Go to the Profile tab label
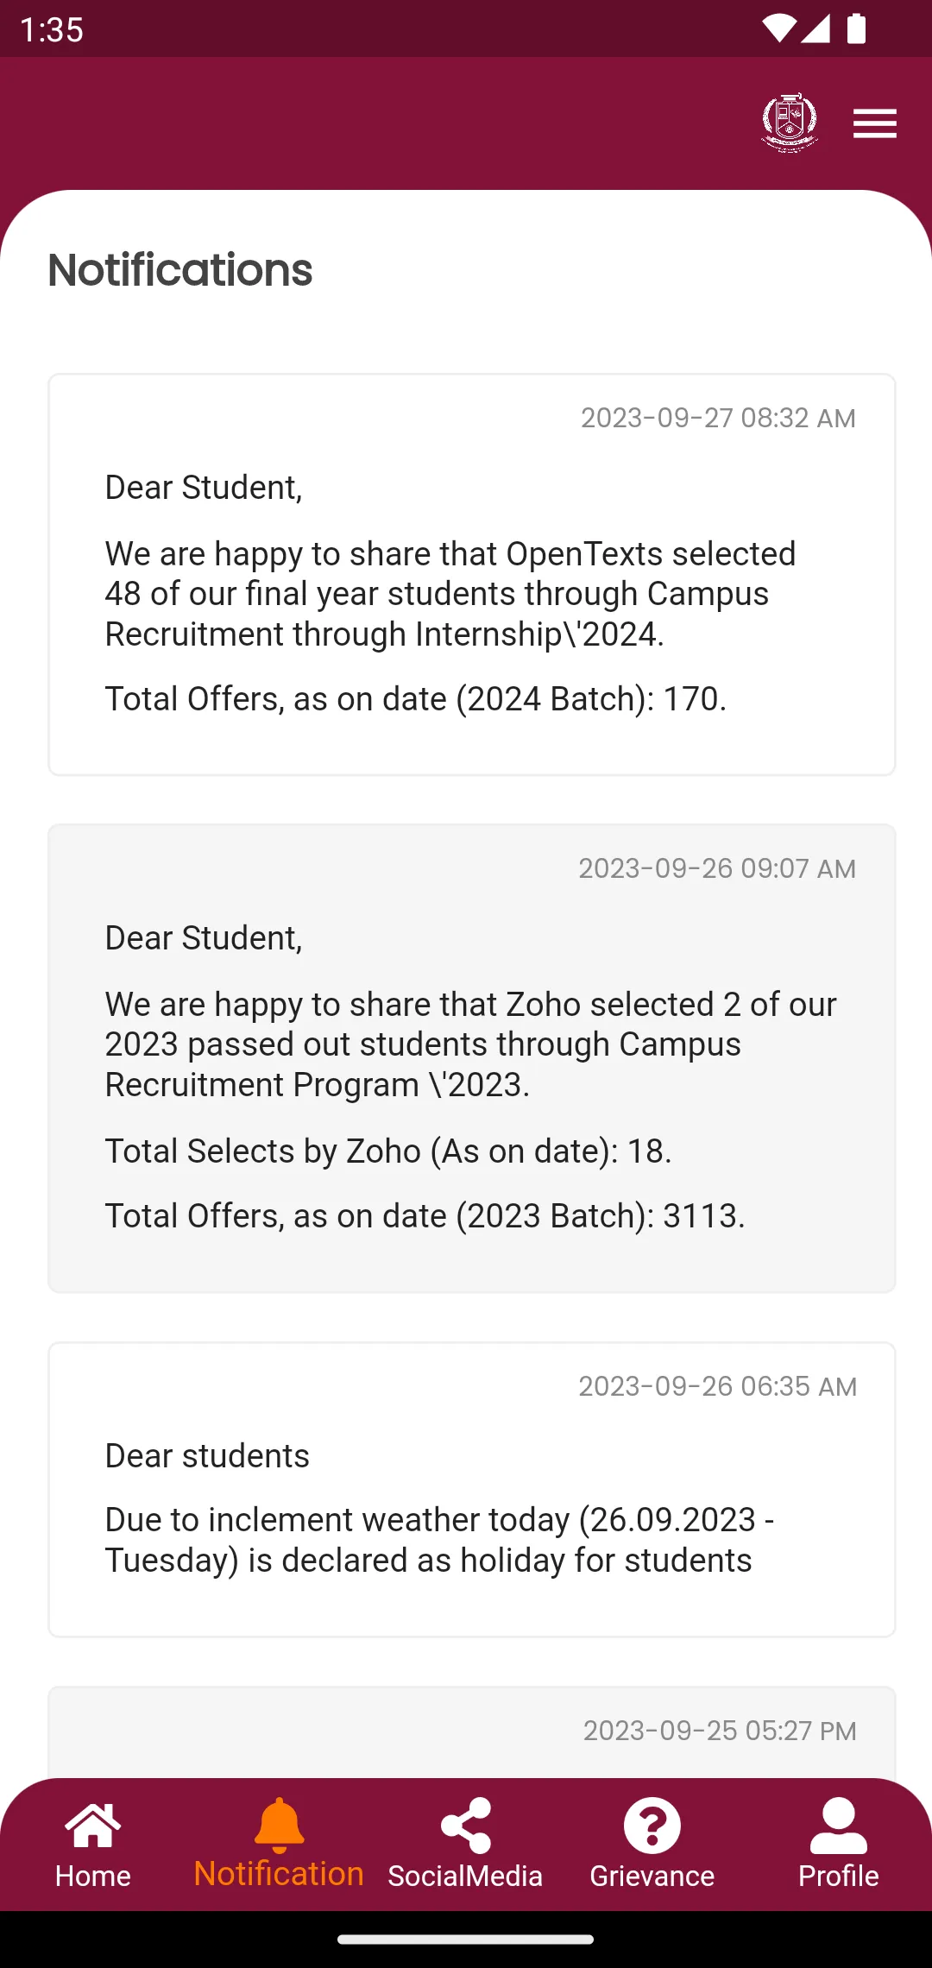The width and height of the screenshot is (932, 1968). [838, 1877]
